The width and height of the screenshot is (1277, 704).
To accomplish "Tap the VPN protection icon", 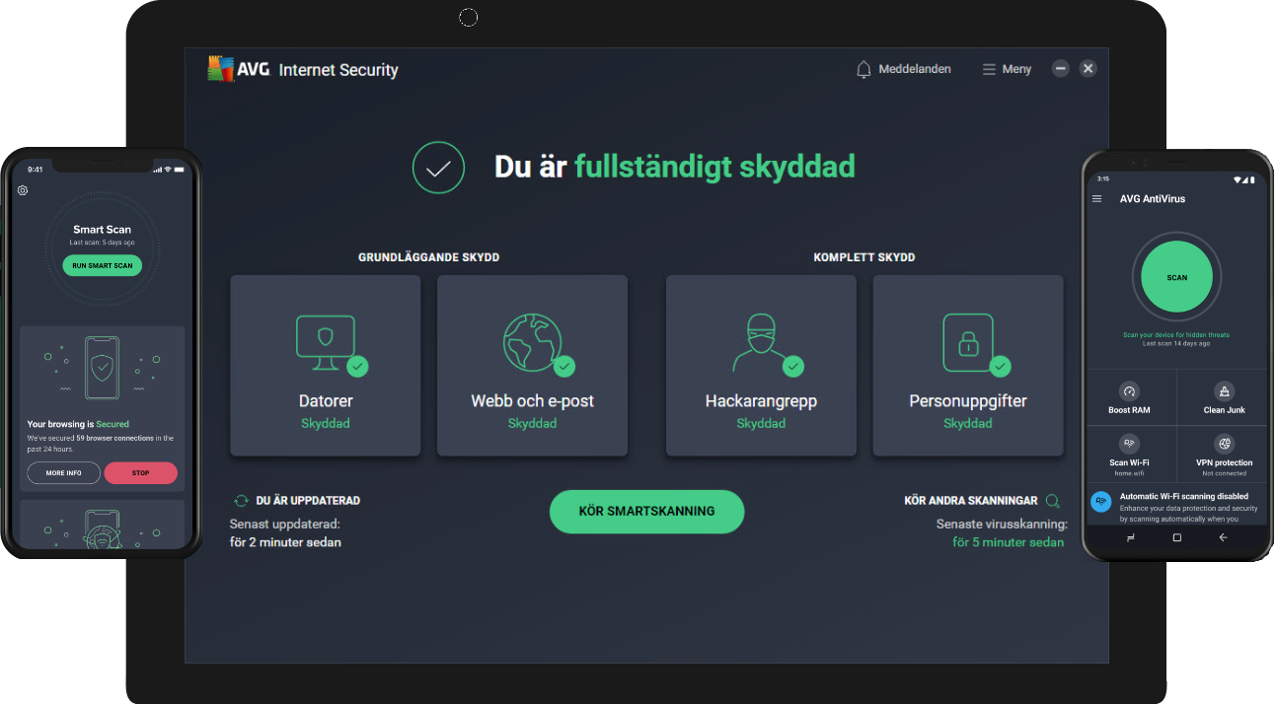I will click(1224, 444).
